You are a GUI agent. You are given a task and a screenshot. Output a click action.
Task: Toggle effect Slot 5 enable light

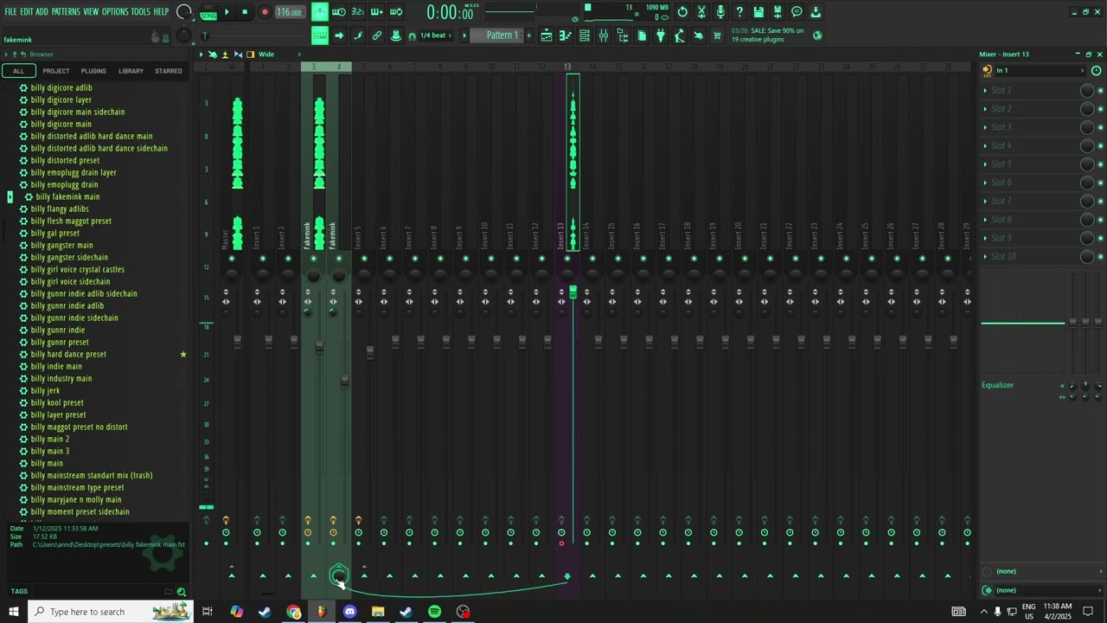(1100, 164)
